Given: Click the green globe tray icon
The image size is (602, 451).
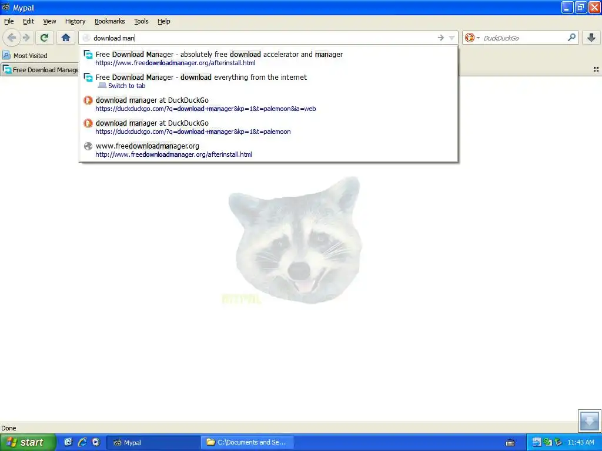Looking at the screenshot, I should (x=547, y=443).
